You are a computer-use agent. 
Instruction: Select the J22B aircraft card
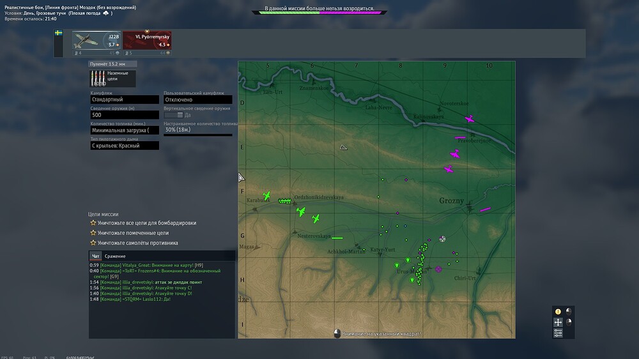(x=96, y=43)
